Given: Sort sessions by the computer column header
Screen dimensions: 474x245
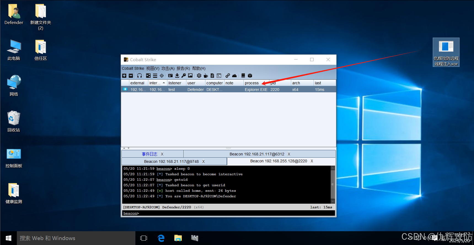Looking at the screenshot, I should click(215, 83).
